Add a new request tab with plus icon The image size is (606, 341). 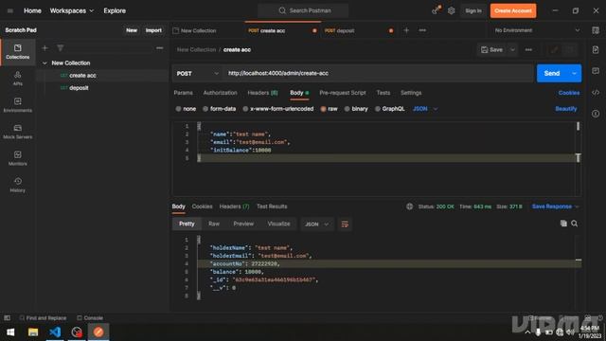[406, 30]
